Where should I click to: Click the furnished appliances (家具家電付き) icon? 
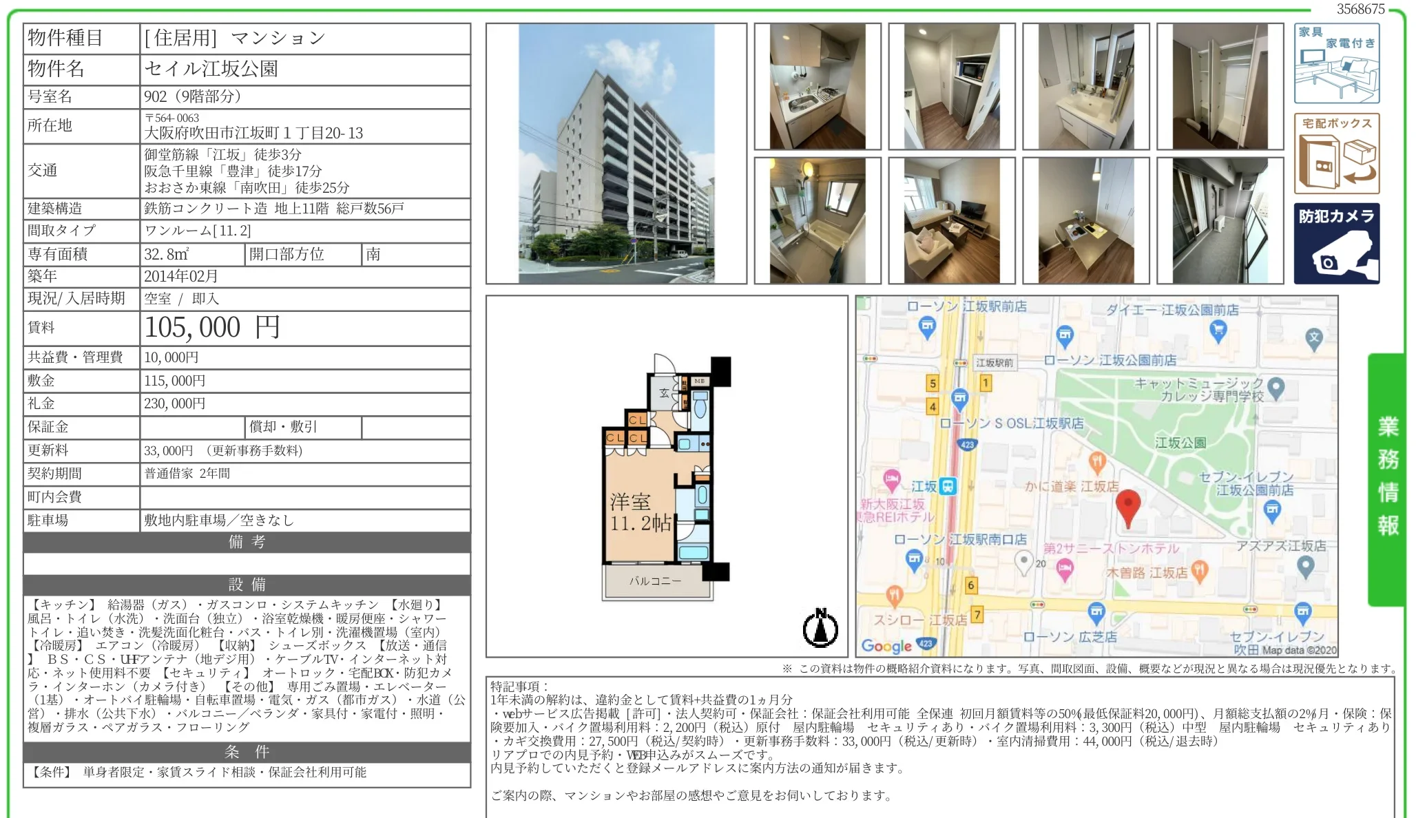coord(1336,63)
